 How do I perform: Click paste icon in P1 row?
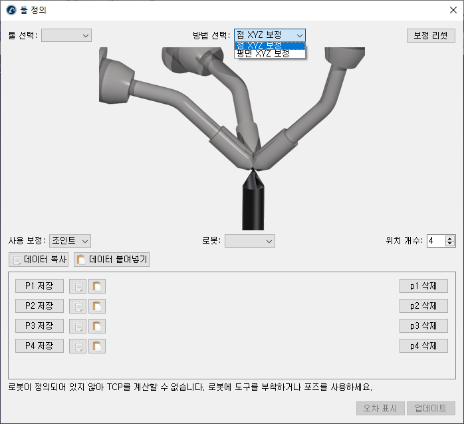pyautogui.click(x=97, y=286)
